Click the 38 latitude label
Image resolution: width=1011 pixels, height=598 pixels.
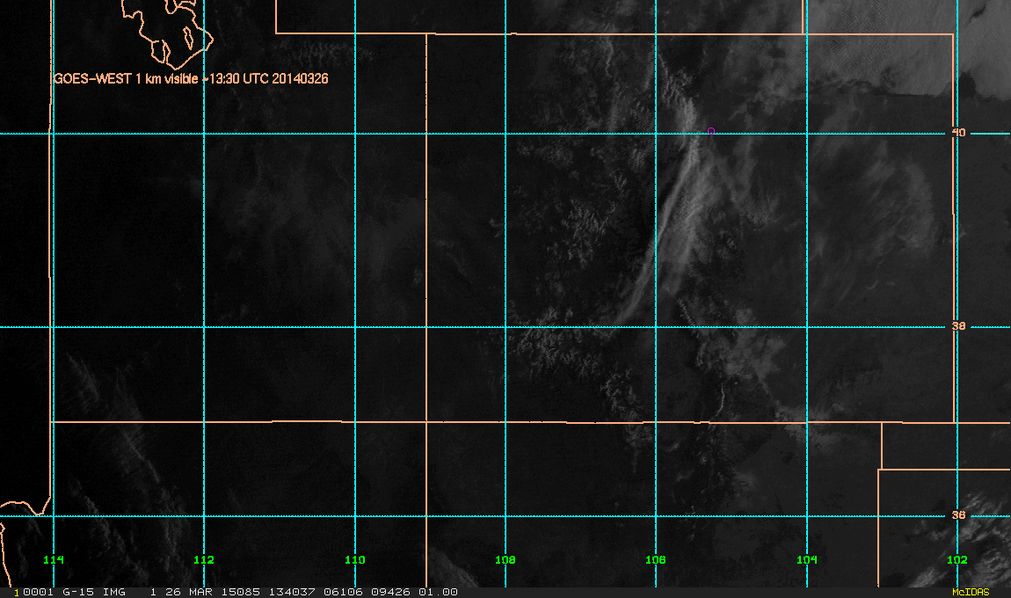coord(959,325)
